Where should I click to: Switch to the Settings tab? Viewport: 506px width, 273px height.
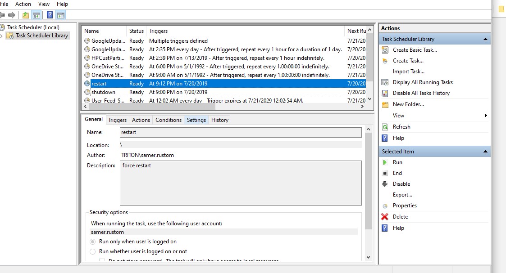click(196, 120)
